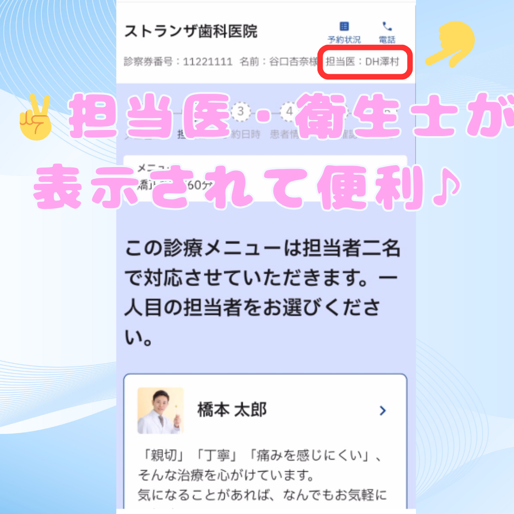The image size is (514, 514).
Task: Click the pink music note symbol
Action: click(x=446, y=187)
